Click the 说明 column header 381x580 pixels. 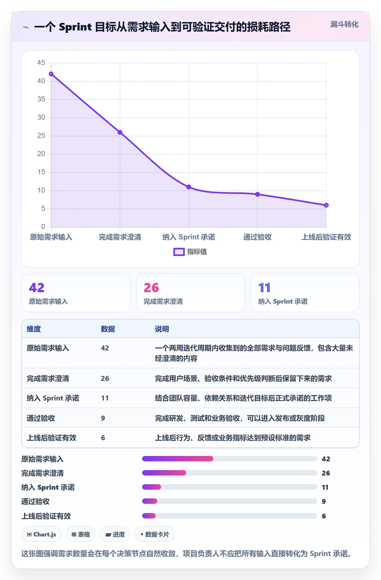point(162,329)
